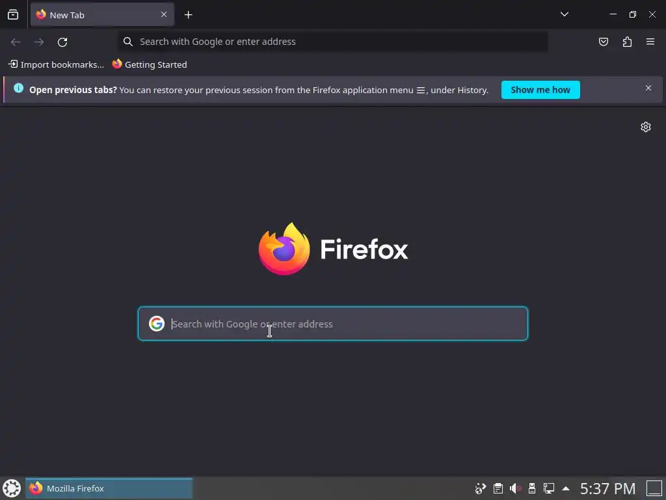
Task: Open the Getting Started bookmark
Action: 150,64
